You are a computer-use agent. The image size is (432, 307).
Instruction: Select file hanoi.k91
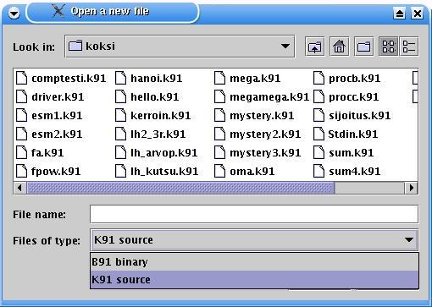click(149, 78)
